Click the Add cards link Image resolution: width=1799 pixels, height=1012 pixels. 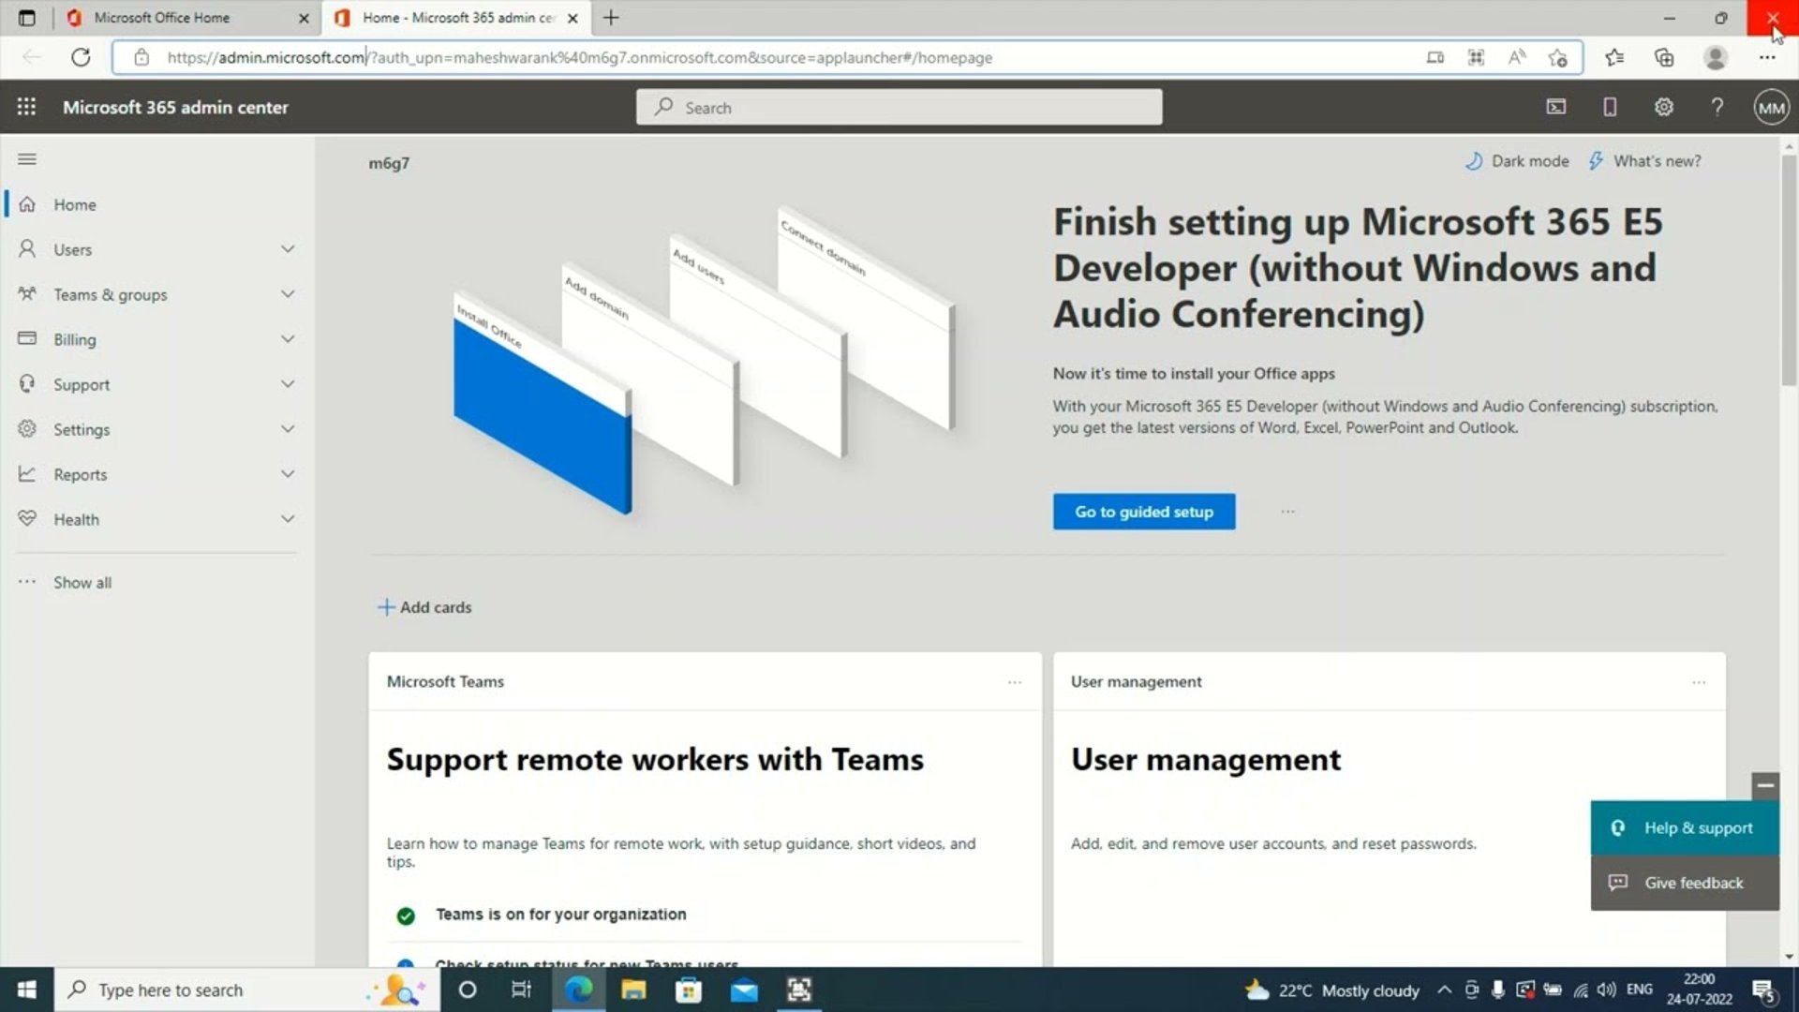[x=424, y=607]
